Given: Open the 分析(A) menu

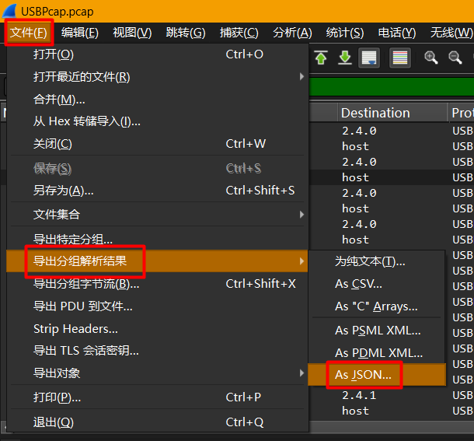Looking at the screenshot, I should pyautogui.click(x=292, y=33).
